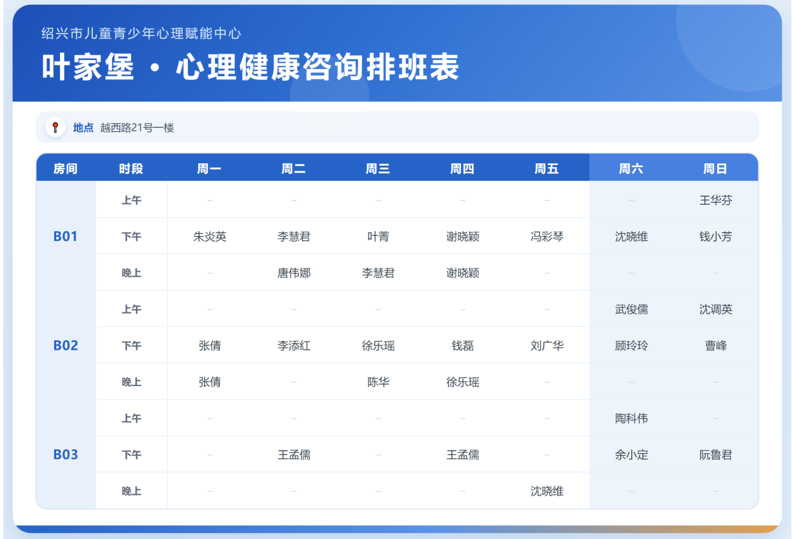Click the address 越西路21号一楼
The width and height of the screenshot is (792, 539).
click(x=137, y=128)
